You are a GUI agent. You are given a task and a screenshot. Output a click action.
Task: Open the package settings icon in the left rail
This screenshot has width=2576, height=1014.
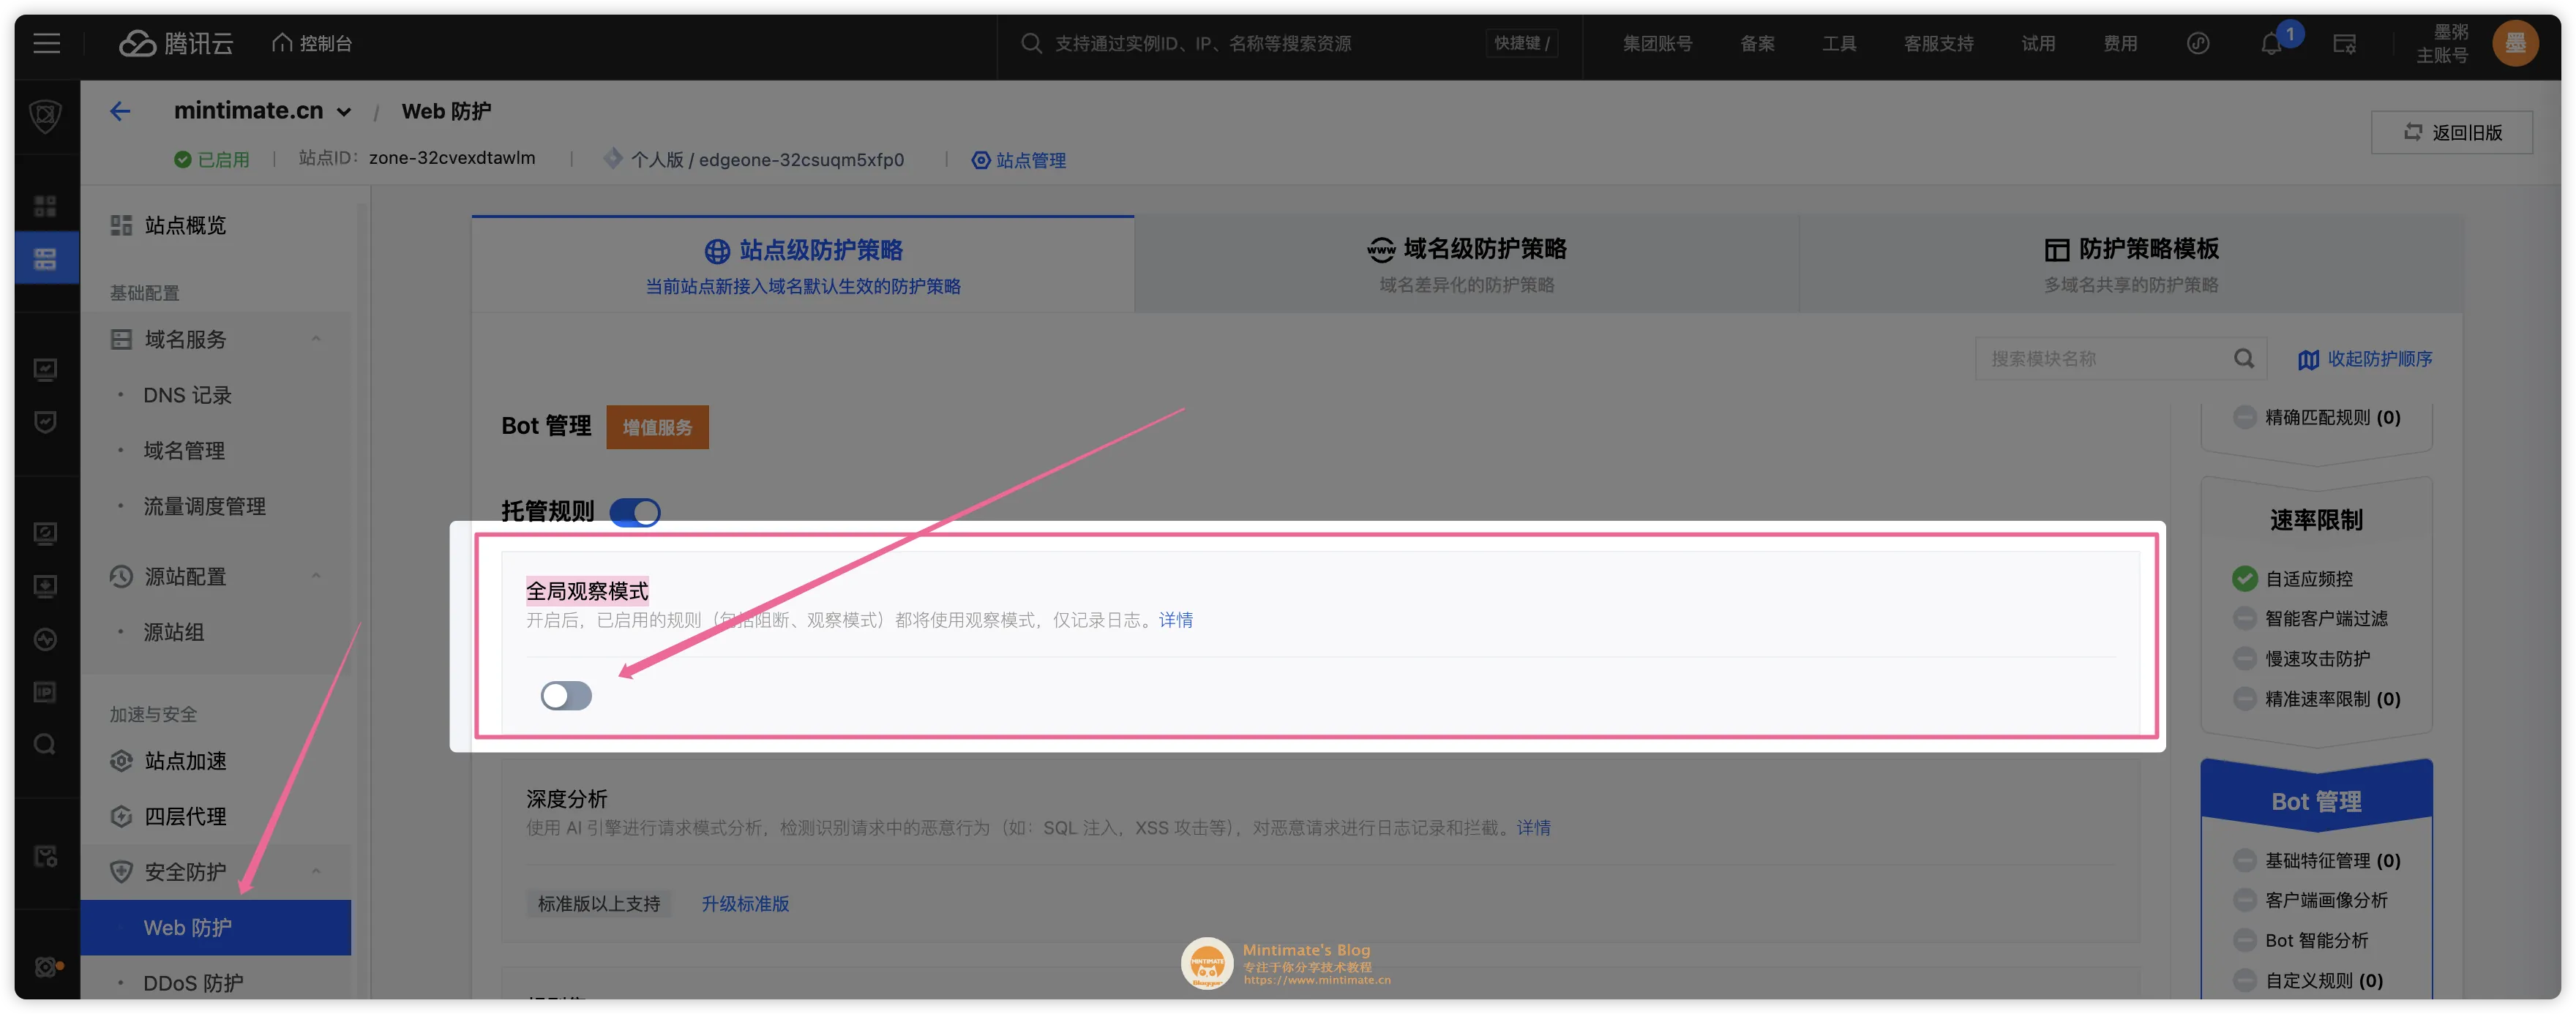(x=45, y=855)
